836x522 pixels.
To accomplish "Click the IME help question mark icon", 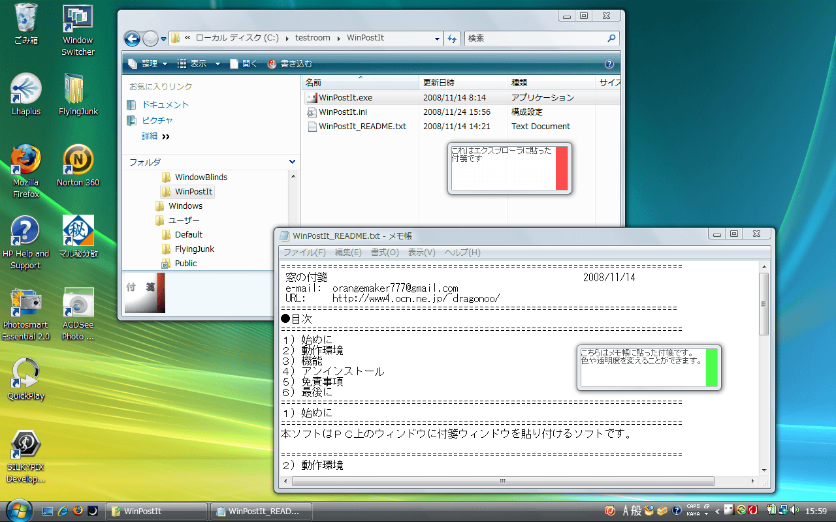I will pyautogui.click(x=677, y=510).
